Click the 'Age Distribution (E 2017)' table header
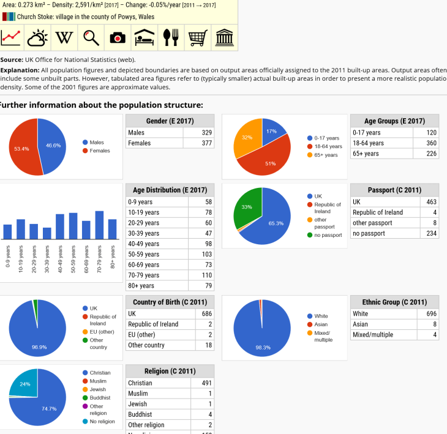The width and height of the screenshot is (447, 434). pyautogui.click(x=171, y=190)
